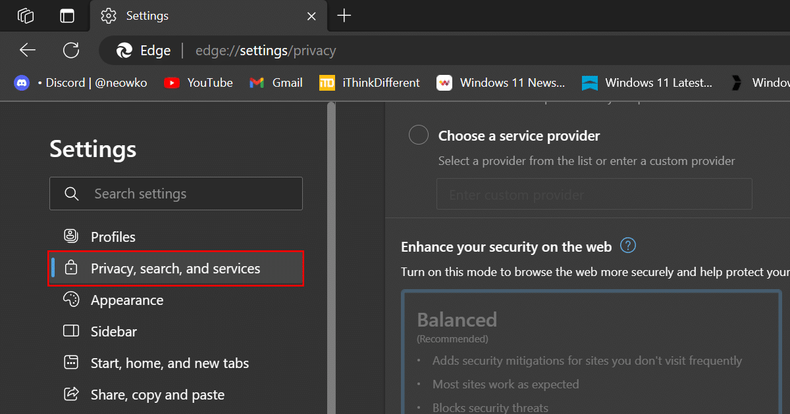
Task: Open Discord bookmark in favorites bar
Action: tap(81, 83)
